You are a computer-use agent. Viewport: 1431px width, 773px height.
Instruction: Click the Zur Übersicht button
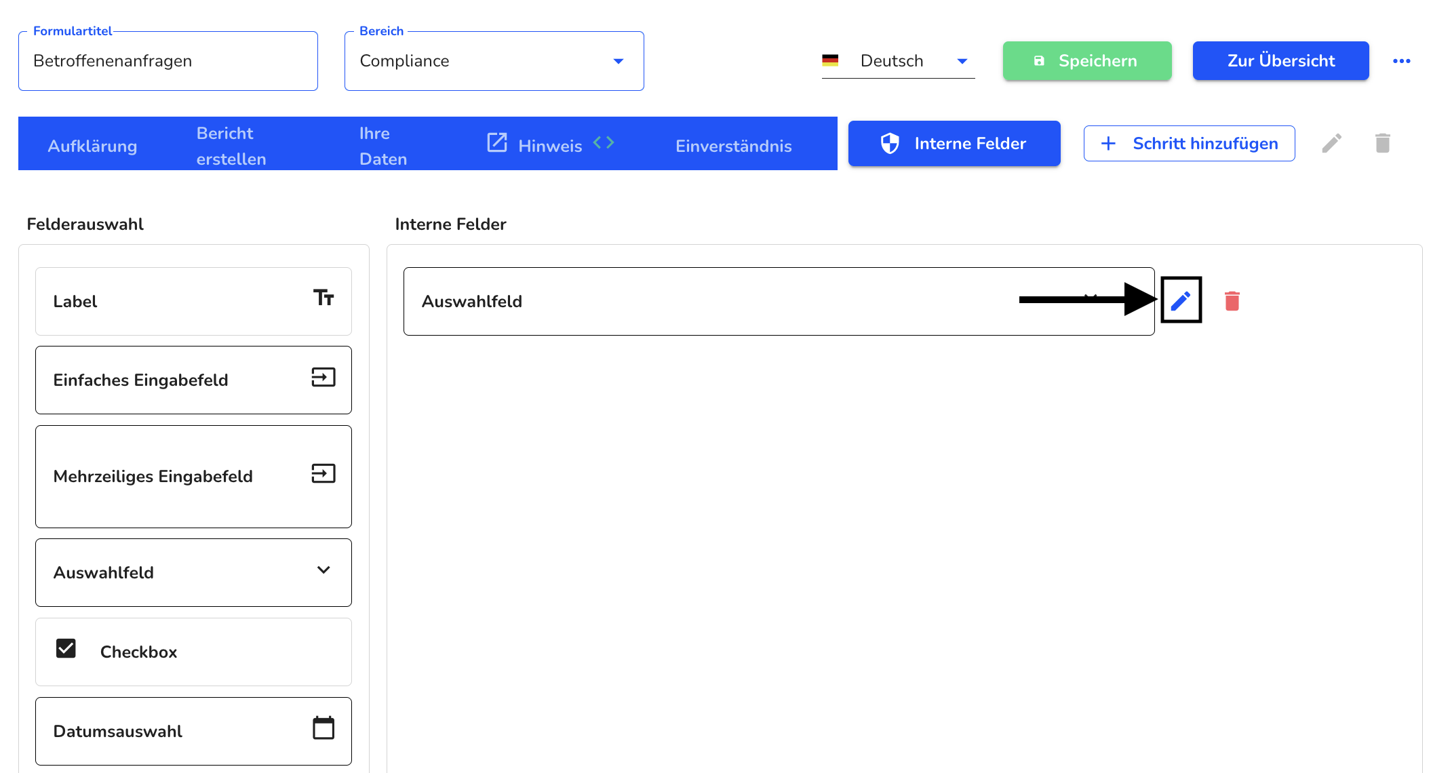point(1281,61)
